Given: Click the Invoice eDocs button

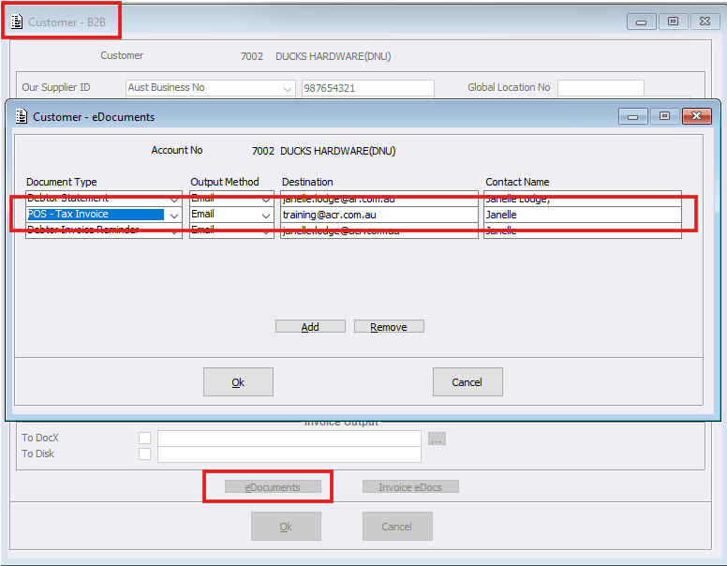Looking at the screenshot, I should (x=410, y=486).
